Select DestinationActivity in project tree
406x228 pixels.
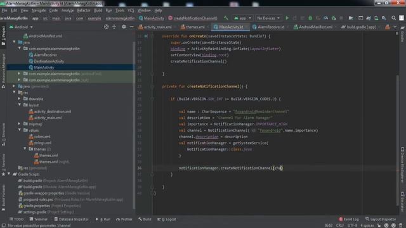pyautogui.click(x=49, y=61)
